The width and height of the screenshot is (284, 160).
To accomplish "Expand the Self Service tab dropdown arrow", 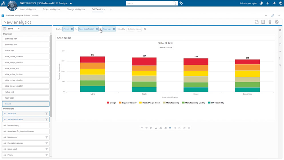I will tap(105, 9).
